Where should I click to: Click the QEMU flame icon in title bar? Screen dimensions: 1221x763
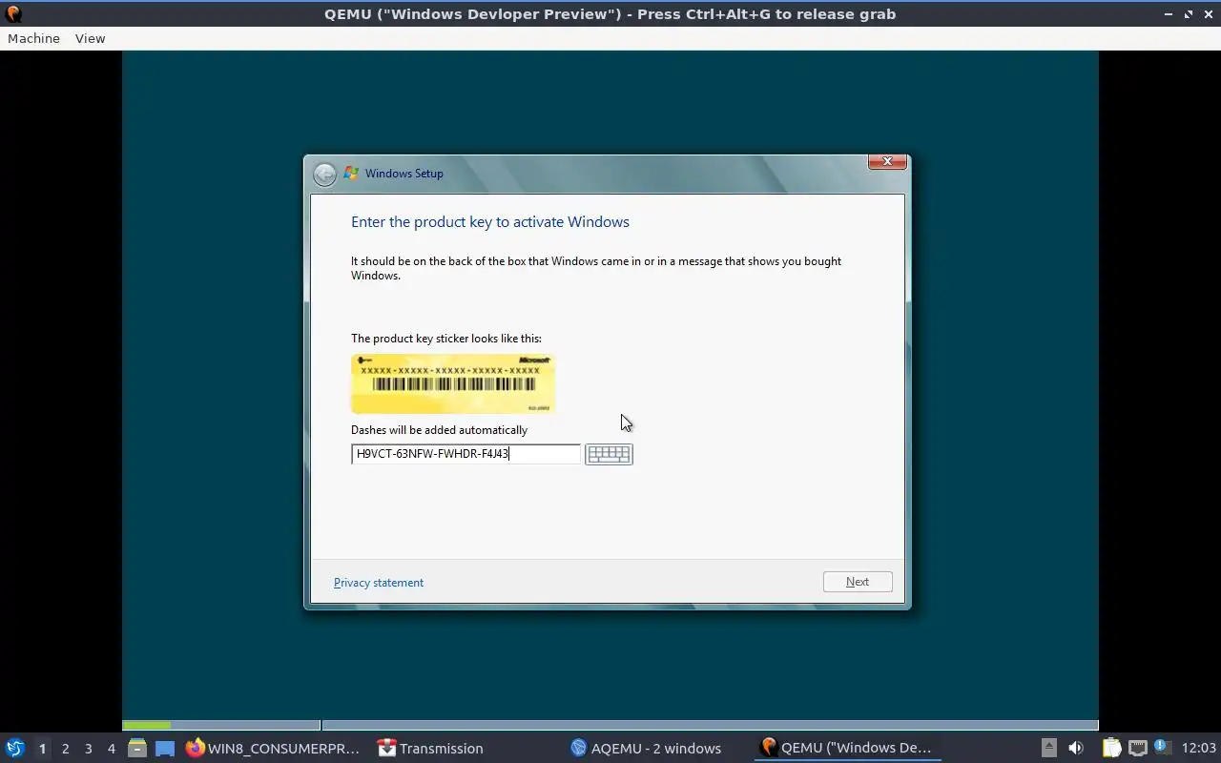(12, 14)
